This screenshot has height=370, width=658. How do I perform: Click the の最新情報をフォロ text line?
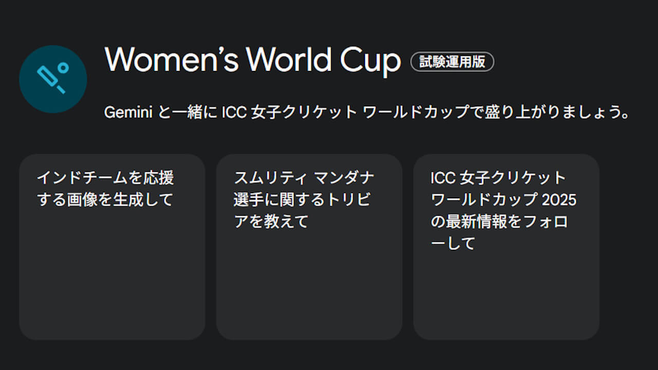pos(499,221)
